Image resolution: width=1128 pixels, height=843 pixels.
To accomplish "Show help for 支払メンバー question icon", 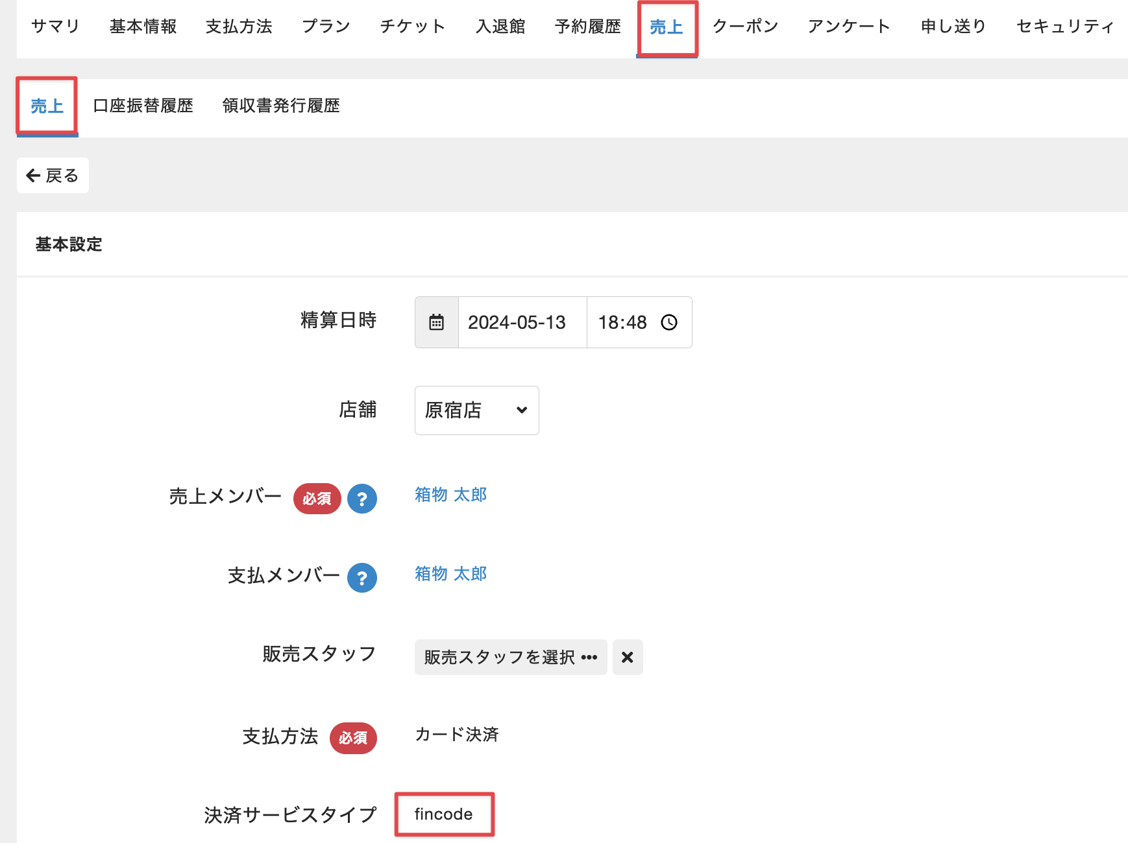I will (x=362, y=578).
